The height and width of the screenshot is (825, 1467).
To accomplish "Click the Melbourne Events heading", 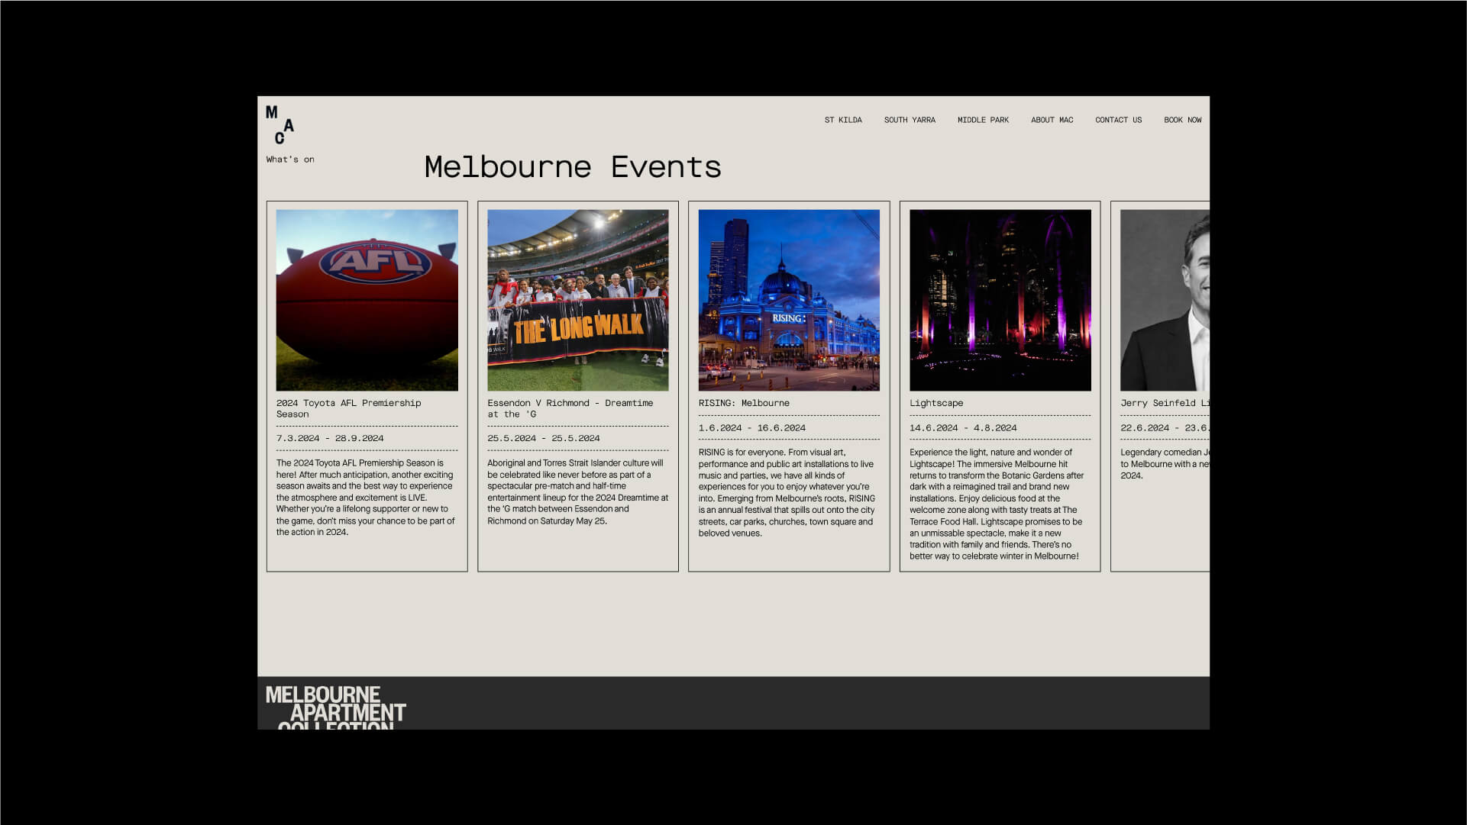I will (x=573, y=167).
